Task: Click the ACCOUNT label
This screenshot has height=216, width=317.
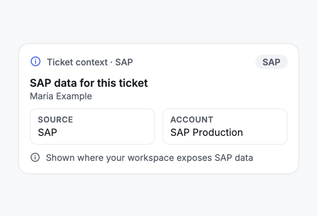Action: [192, 120]
